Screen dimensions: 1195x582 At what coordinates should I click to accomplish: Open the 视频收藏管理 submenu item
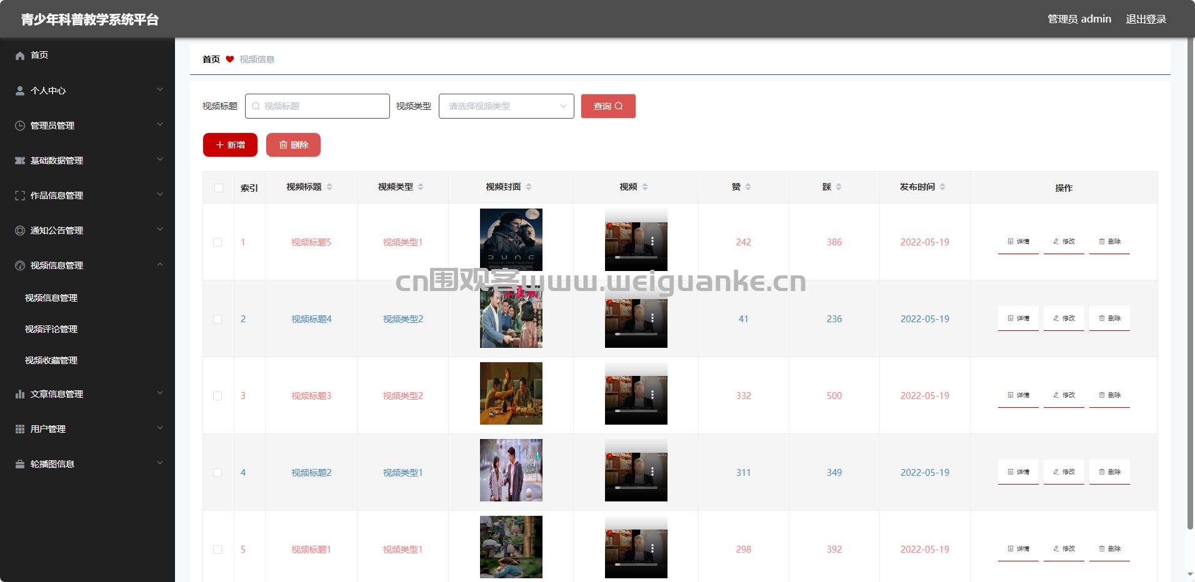[x=51, y=360]
